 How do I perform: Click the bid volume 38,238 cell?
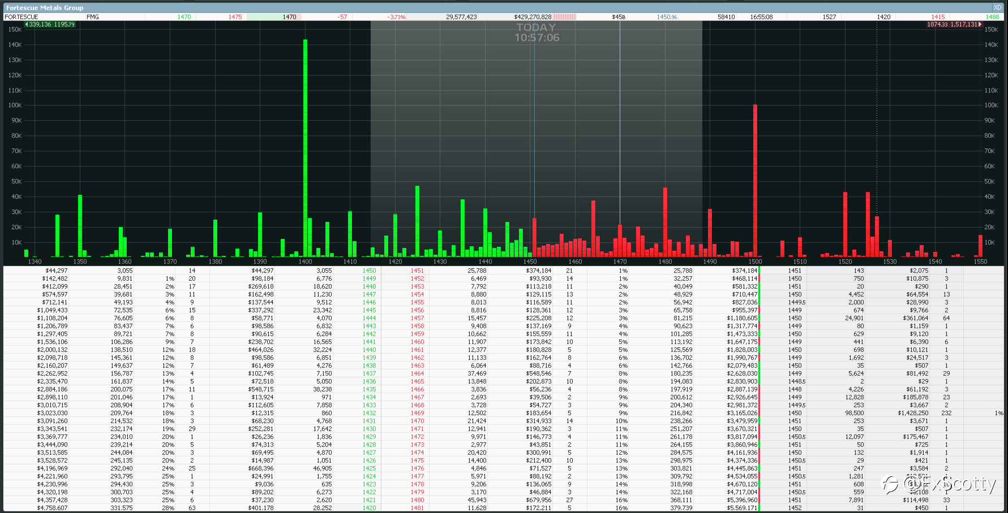tap(323, 389)
